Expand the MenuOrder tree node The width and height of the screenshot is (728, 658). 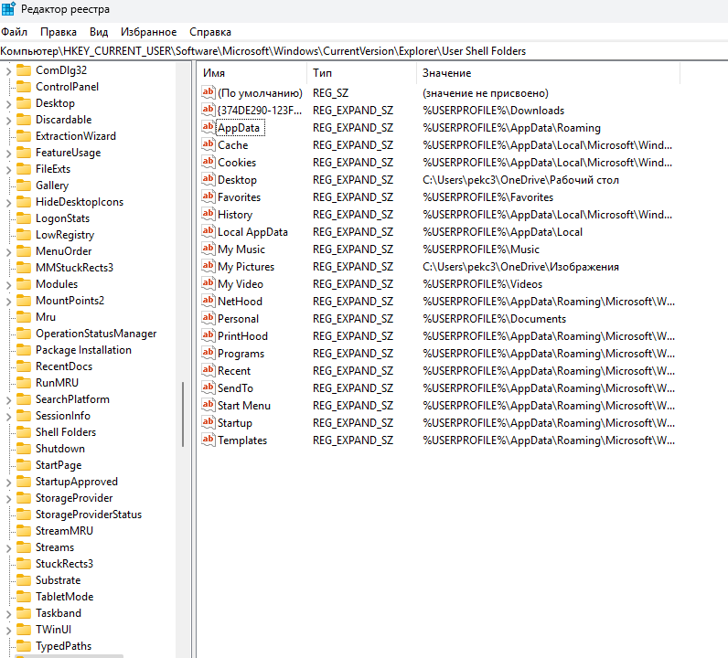point(8,252)
